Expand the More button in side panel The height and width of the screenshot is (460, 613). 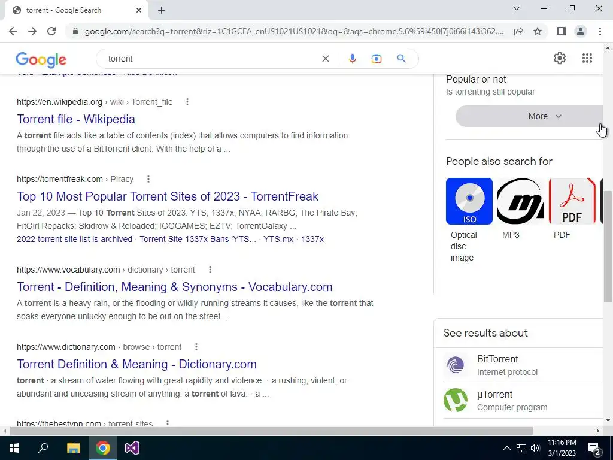point(530,116)
